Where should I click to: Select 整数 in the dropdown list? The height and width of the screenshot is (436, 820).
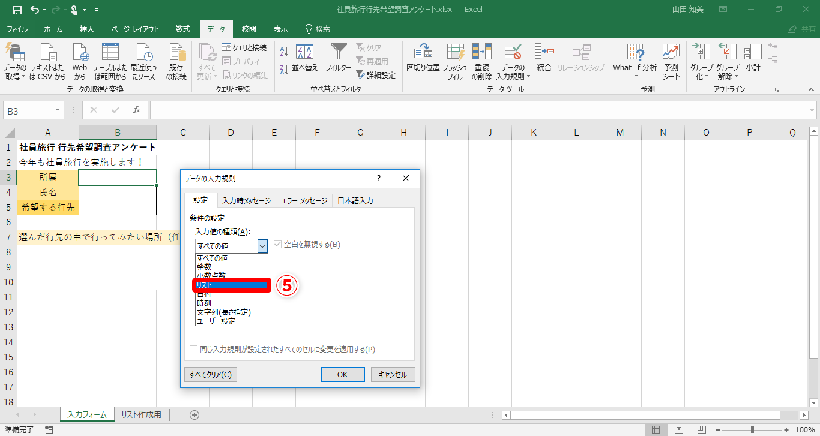coord(232,267)
